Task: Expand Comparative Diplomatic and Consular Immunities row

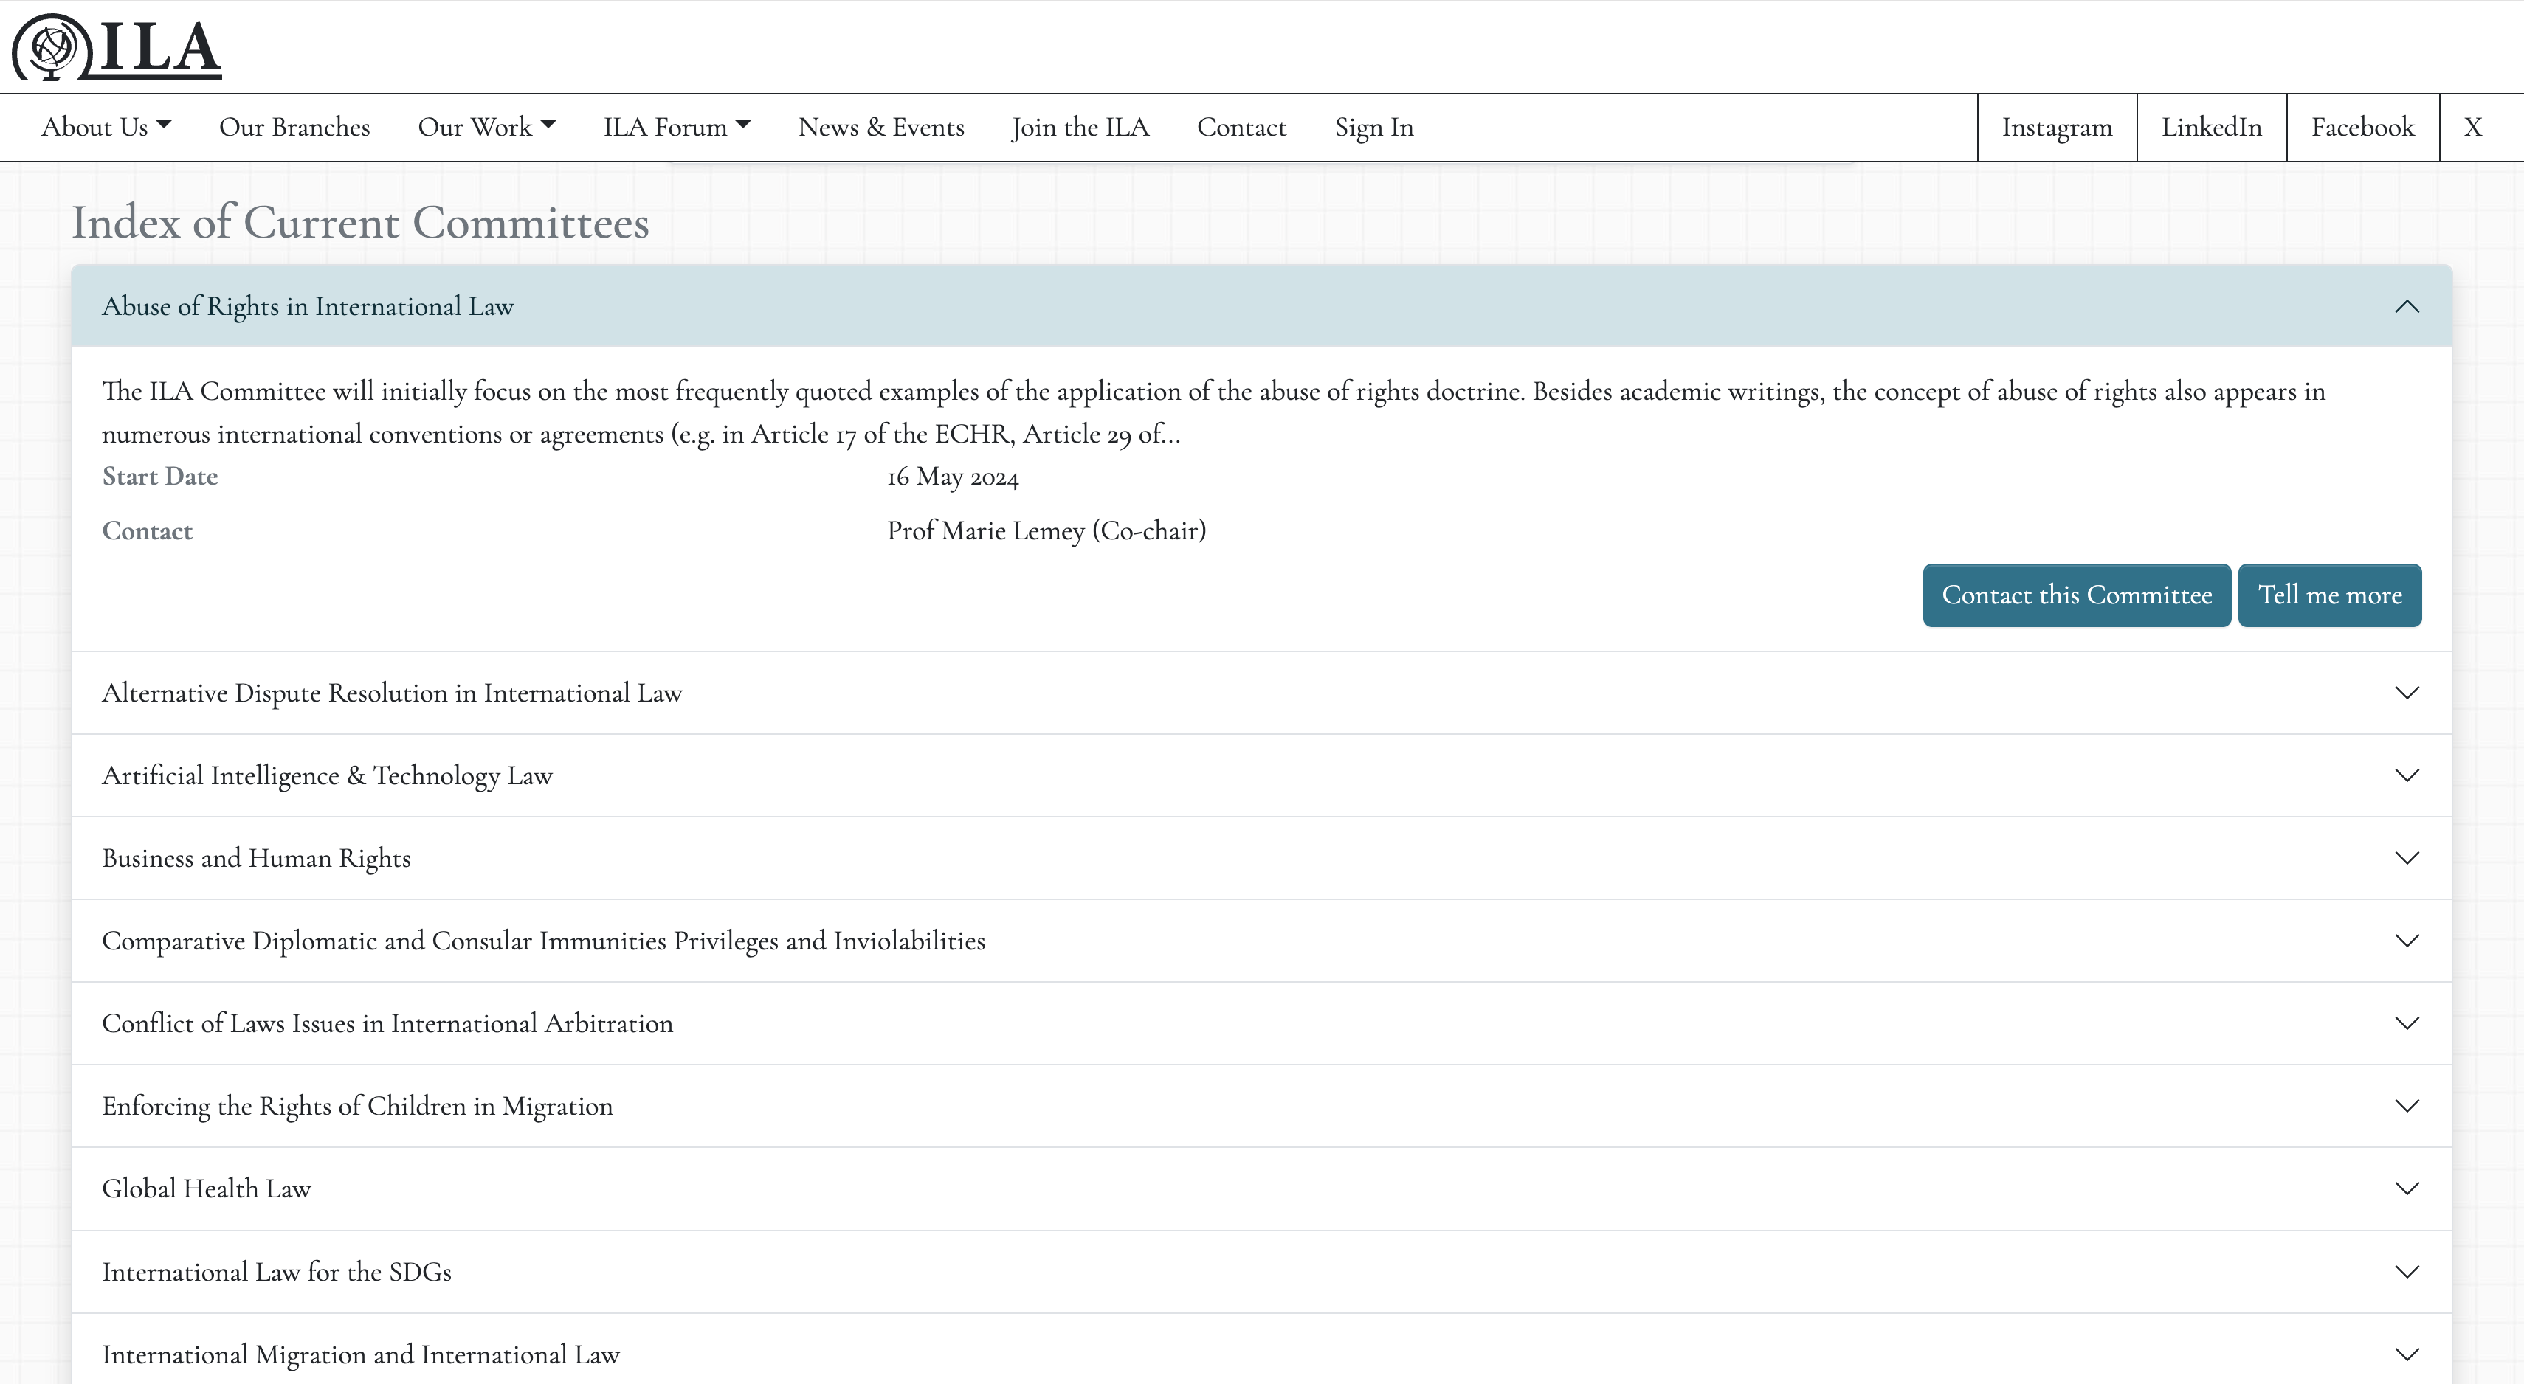Action: pos(1261,941)
